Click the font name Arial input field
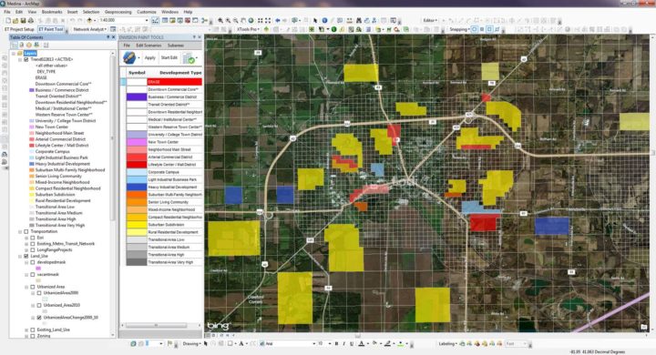 [287, 344]
